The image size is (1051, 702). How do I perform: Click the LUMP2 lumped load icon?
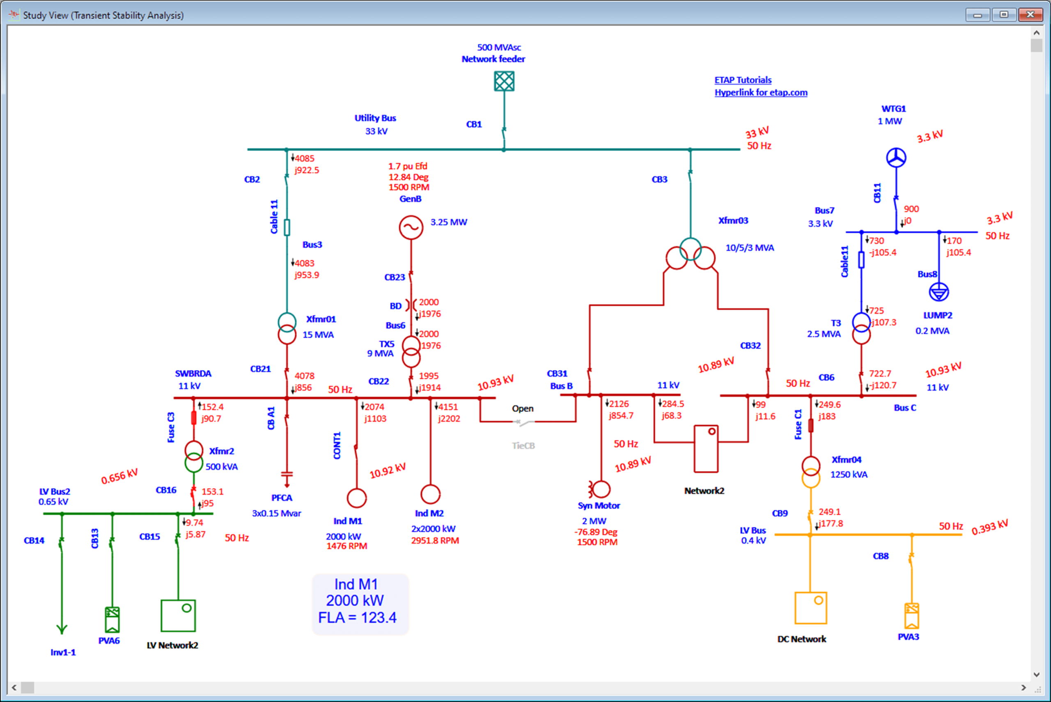pyautogui.click(x=939, y=292)
